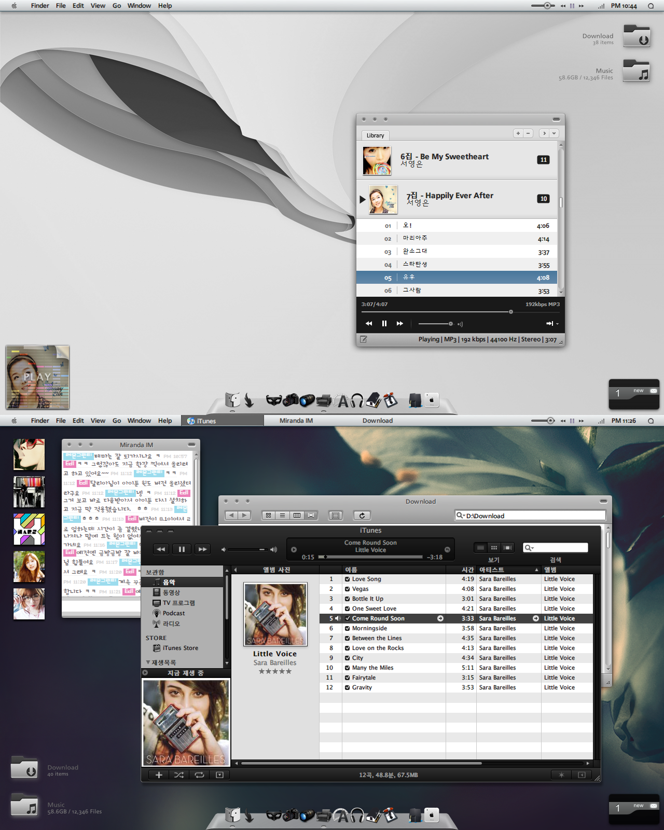The height and width of the screenshot is (830, 664).
Task: Sort songs by the 이름 column header
Action: click(394, 570)
